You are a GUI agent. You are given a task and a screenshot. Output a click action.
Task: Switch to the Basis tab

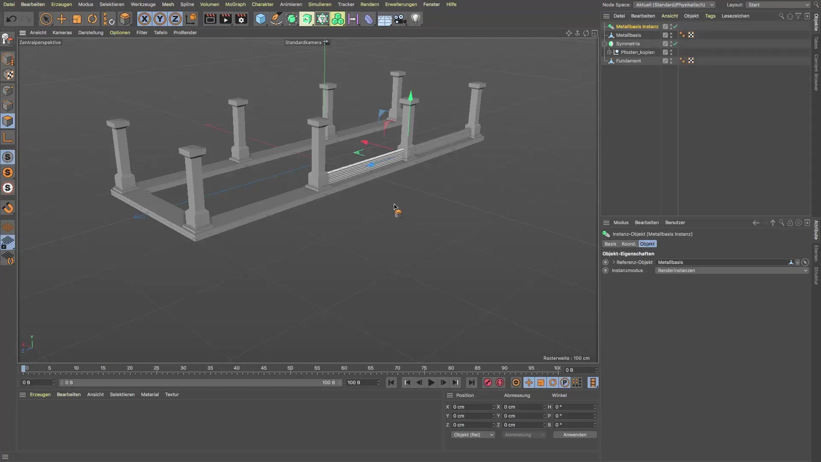(x=610, y=244)
